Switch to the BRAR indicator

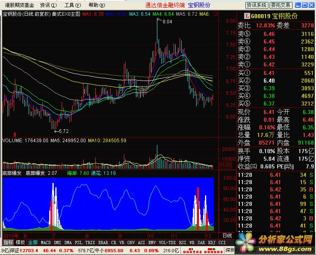click(x=103, y=243)
